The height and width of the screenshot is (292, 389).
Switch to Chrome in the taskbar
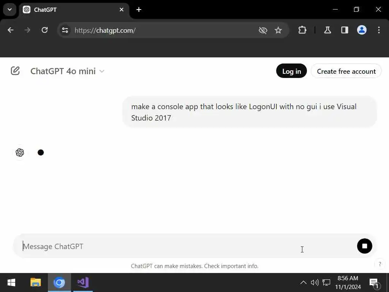click(x=59, y=282)
